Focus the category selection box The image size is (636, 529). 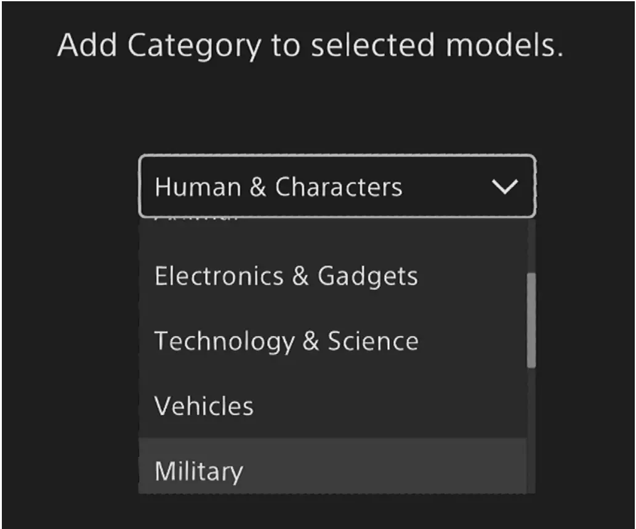(336, 186)
